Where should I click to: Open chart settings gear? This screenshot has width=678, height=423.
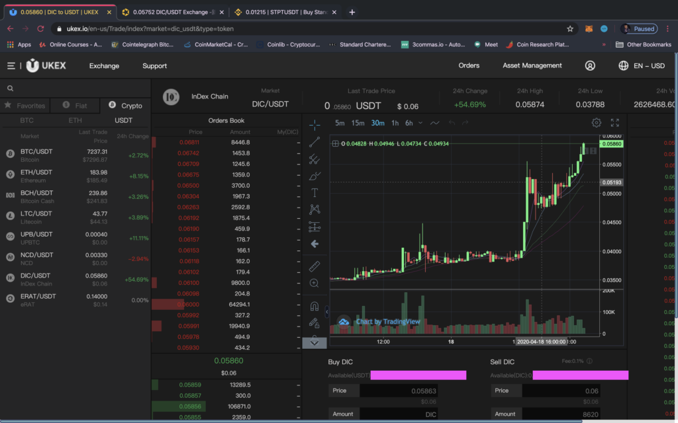coord(597,123)
